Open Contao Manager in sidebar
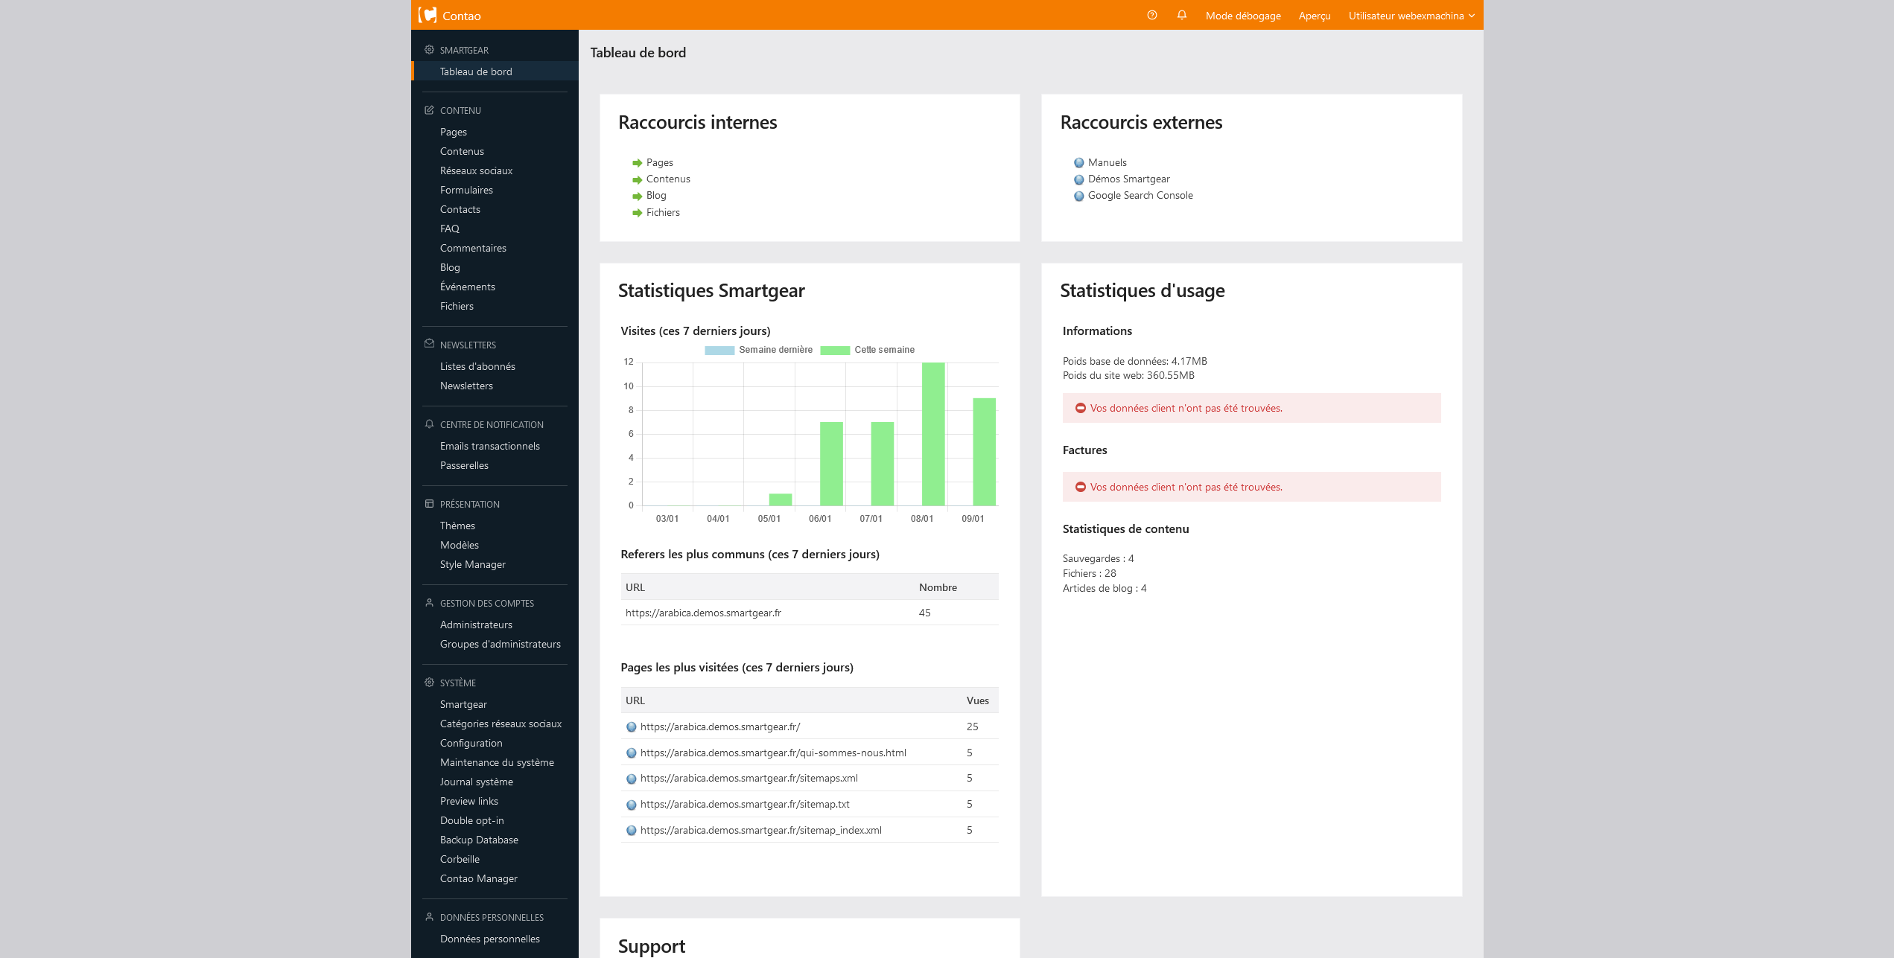The image size is (1894, 958). [478, 878]
